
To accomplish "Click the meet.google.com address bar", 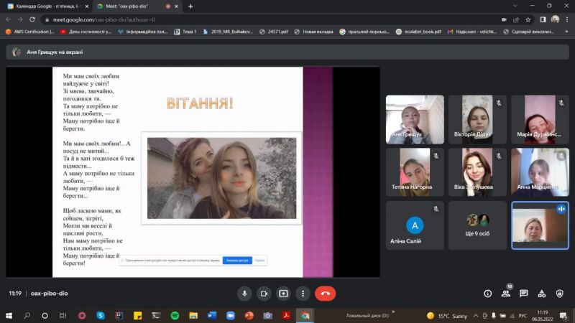I will 272,20.
